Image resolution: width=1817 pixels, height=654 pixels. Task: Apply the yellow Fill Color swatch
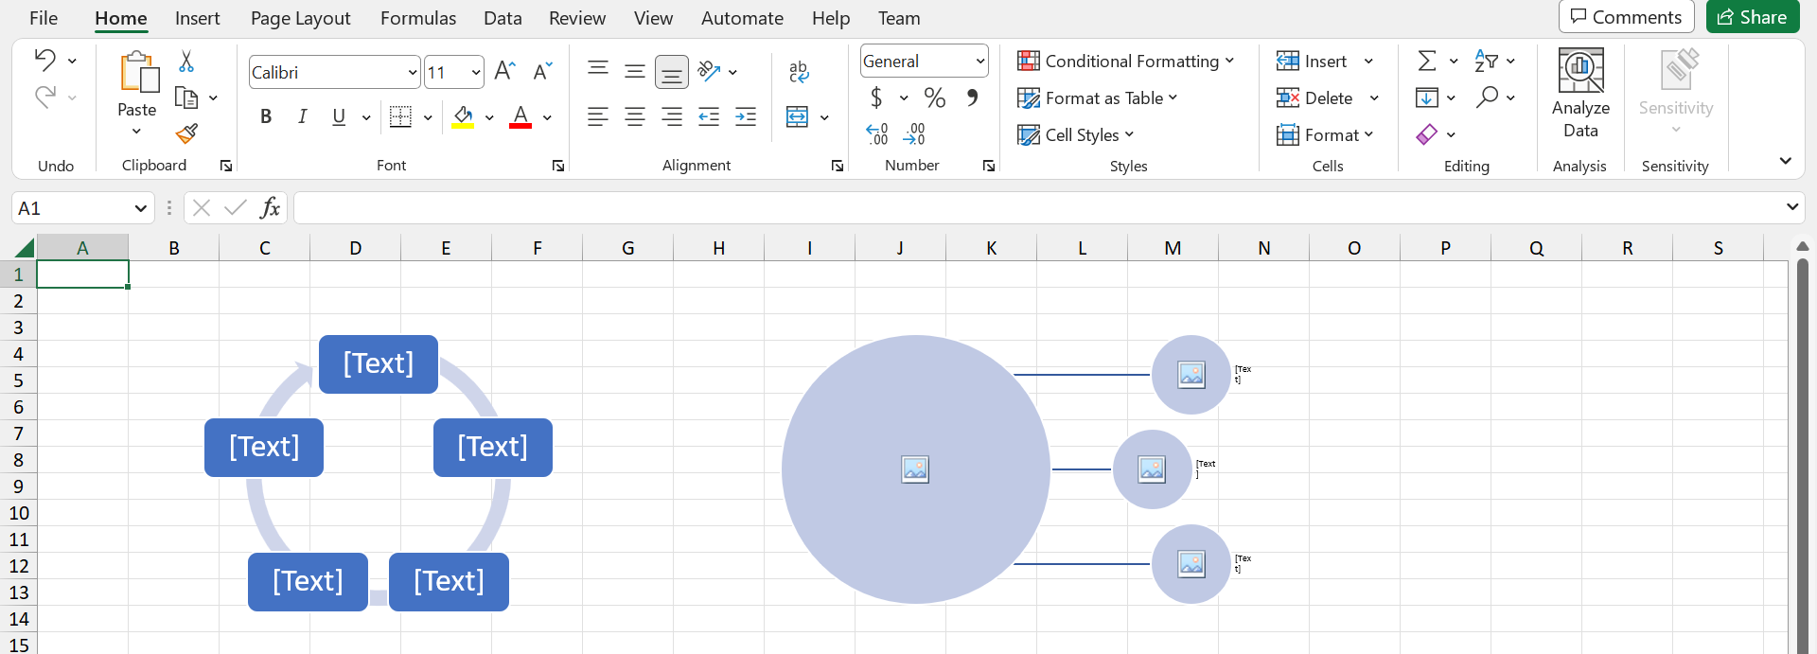coord(463,116)
